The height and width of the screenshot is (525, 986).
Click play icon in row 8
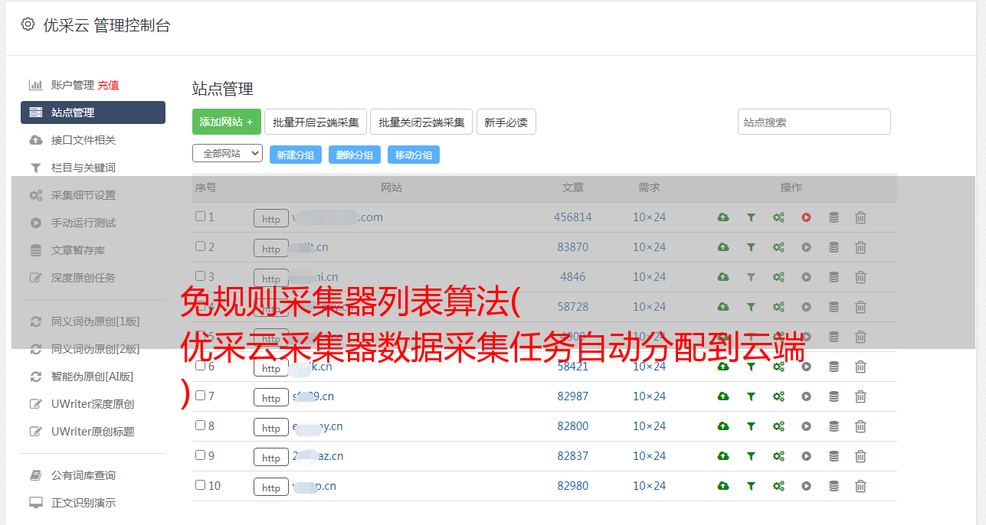coord(806,426)
